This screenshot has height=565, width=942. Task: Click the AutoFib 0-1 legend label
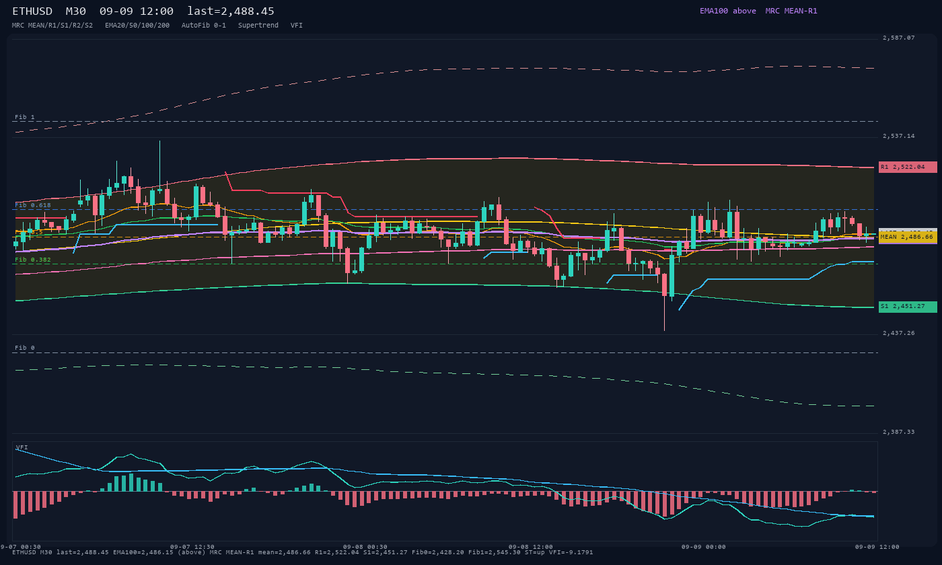click(204, 26)
